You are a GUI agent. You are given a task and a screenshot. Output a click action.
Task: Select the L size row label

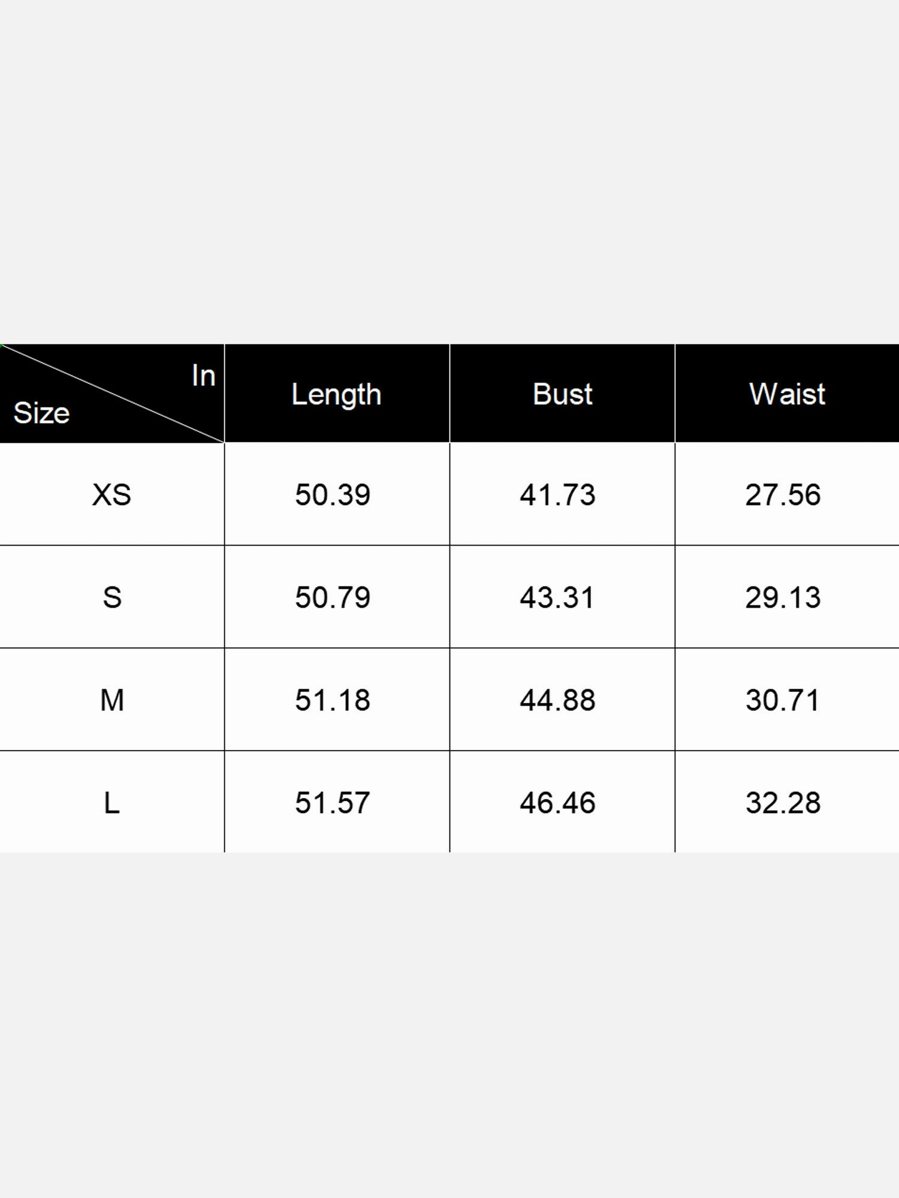112,803
